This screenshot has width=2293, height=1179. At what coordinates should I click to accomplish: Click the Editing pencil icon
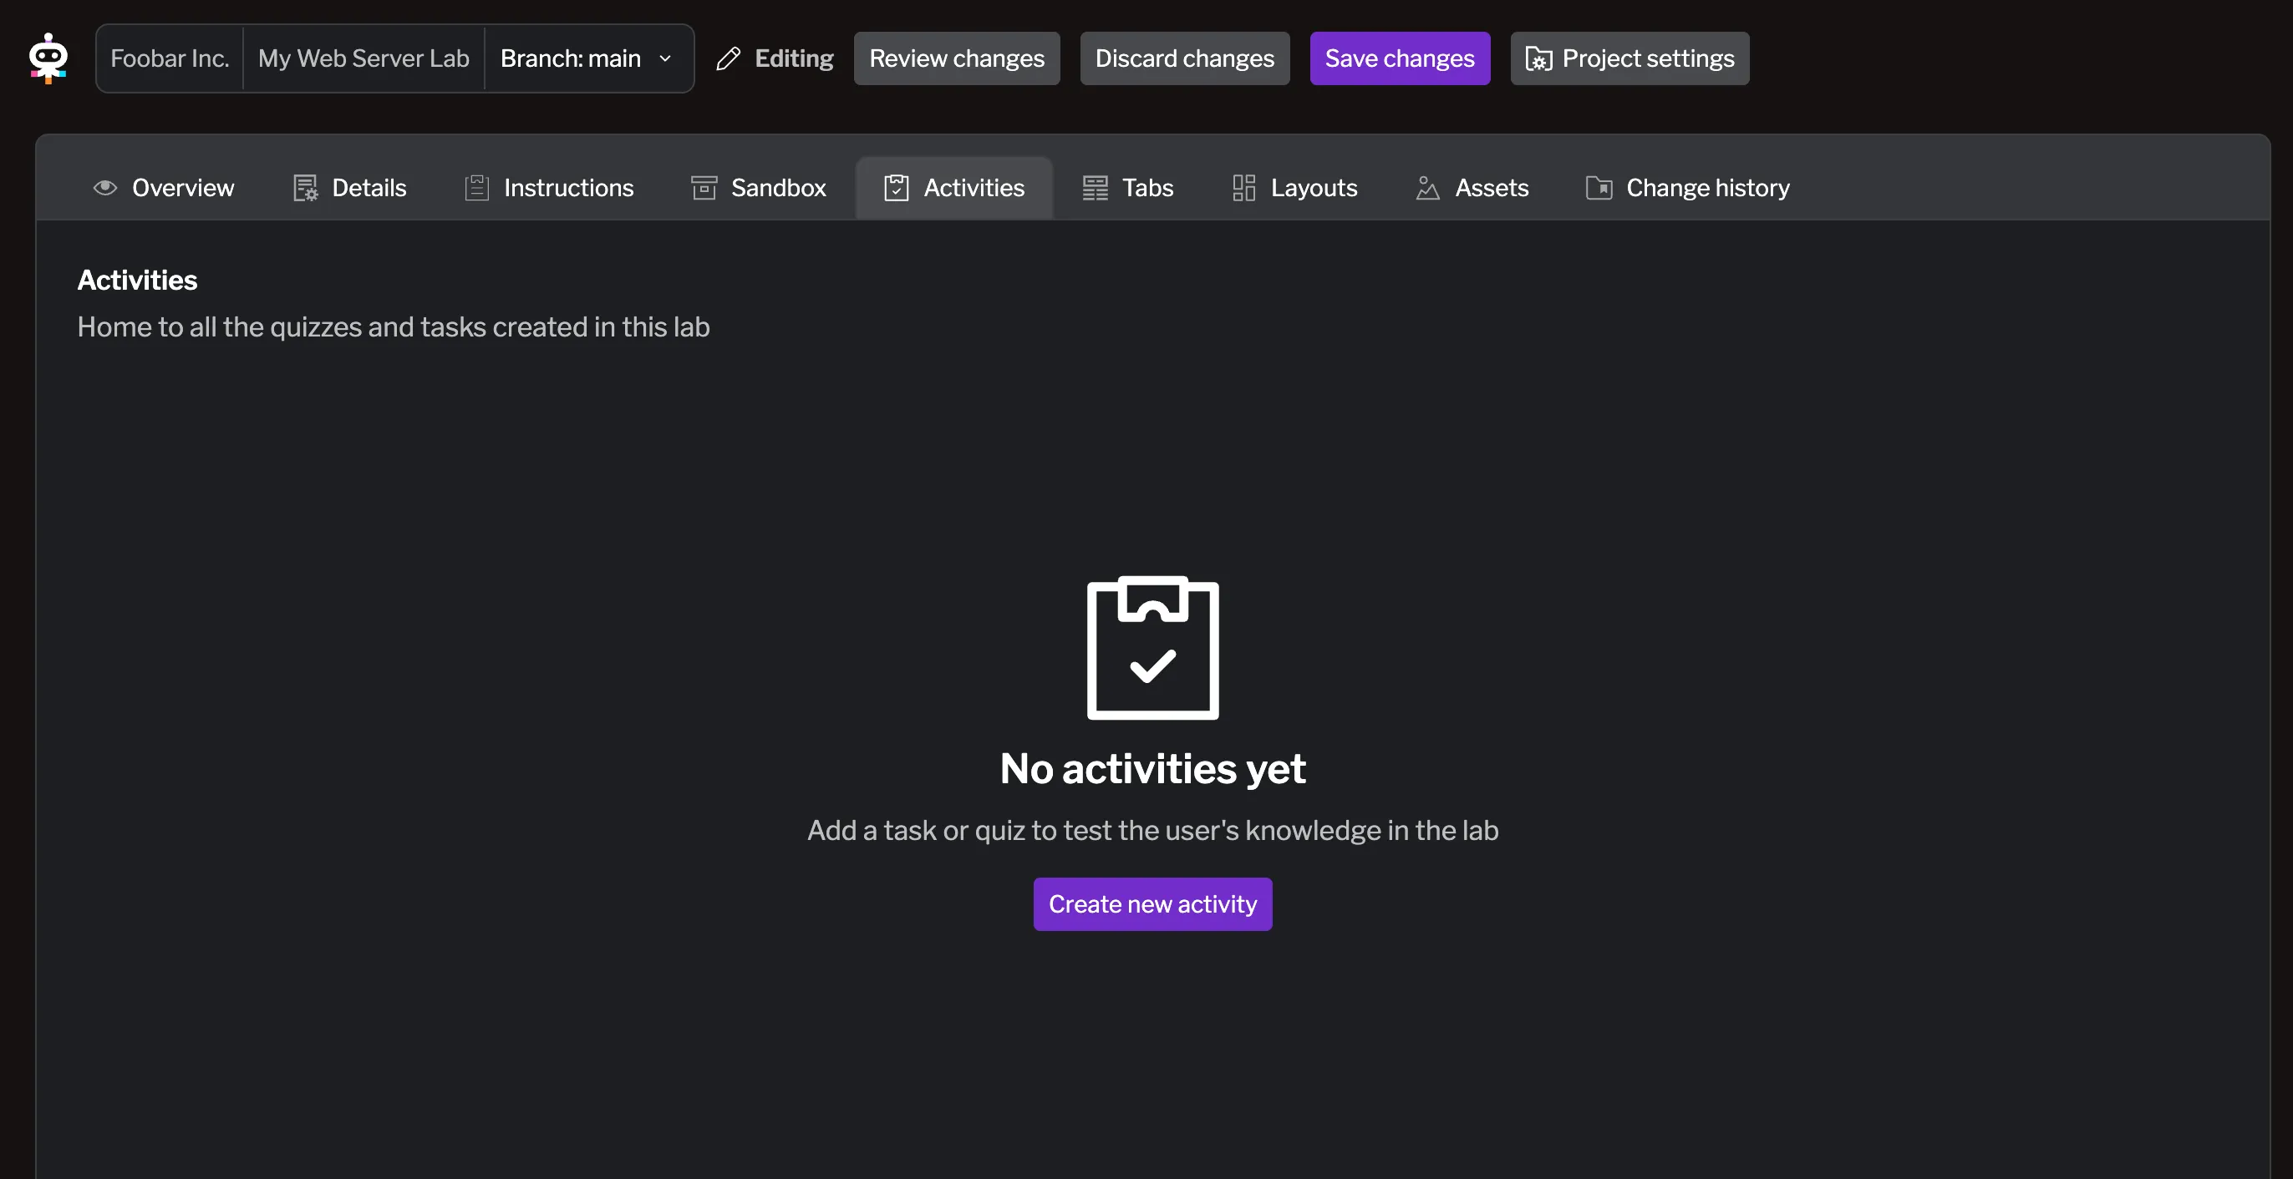(728, 58)
